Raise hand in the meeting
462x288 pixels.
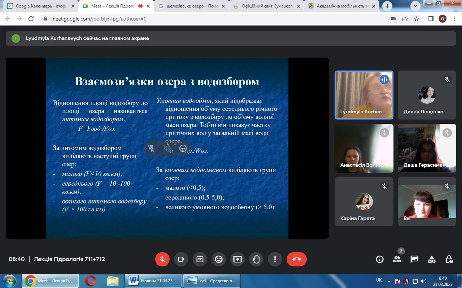(x=256, y=259)
